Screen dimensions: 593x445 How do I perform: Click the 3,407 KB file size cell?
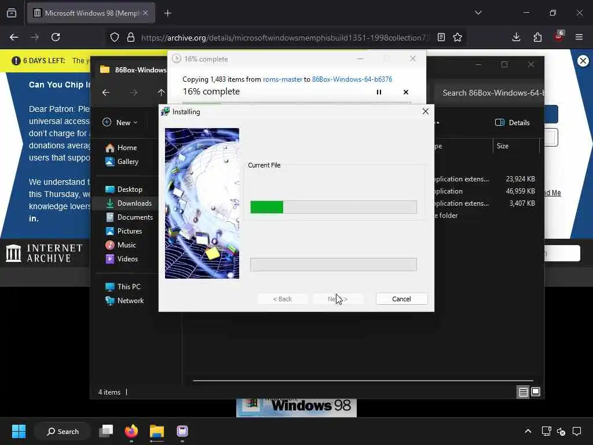522,203
